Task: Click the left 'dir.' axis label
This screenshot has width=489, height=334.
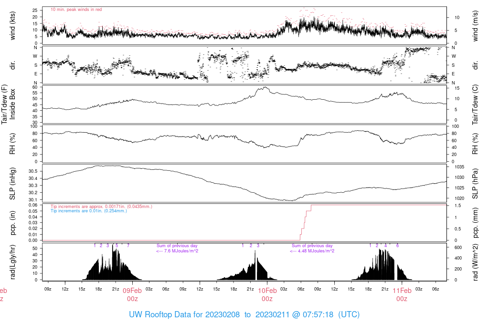Action: pyautogui.click(x=12, y=65)
